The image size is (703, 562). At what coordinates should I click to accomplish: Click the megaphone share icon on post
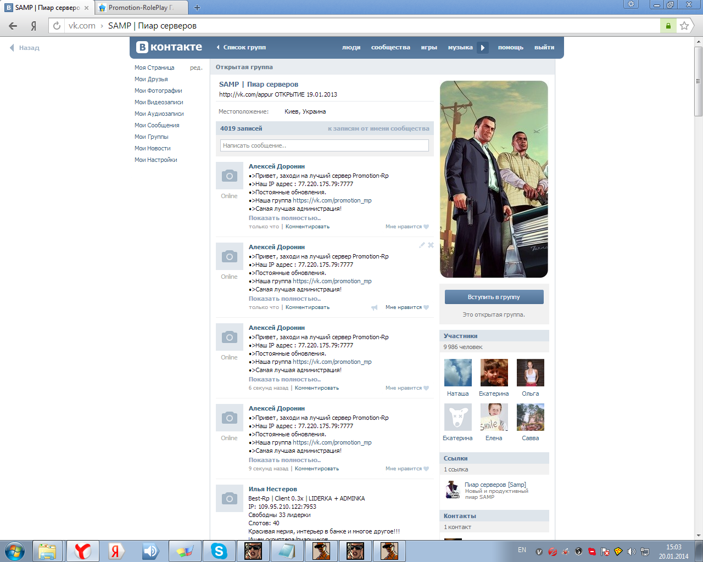pyautogui.click(x=375, y=307)
